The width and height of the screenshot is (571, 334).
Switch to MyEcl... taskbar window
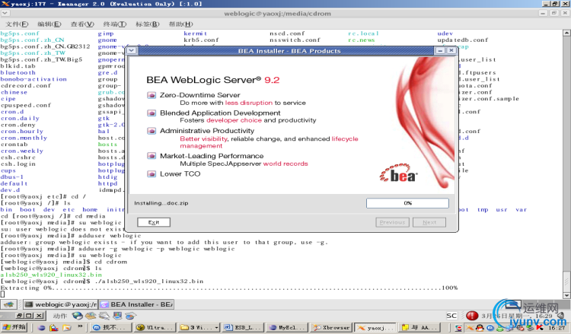[x=287, y=328]
